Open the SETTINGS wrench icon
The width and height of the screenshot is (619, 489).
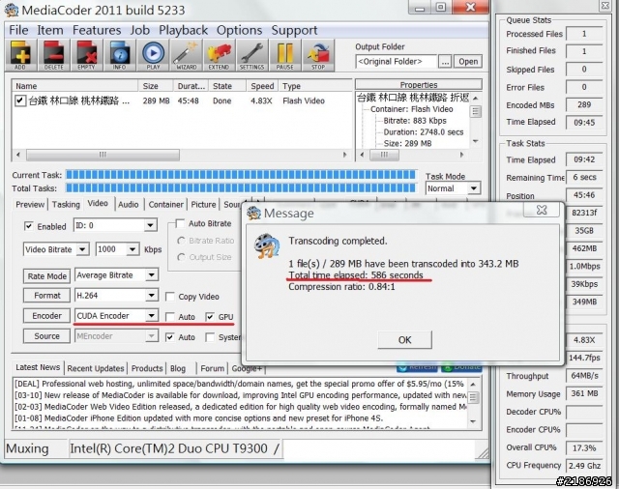coord(251,55)
